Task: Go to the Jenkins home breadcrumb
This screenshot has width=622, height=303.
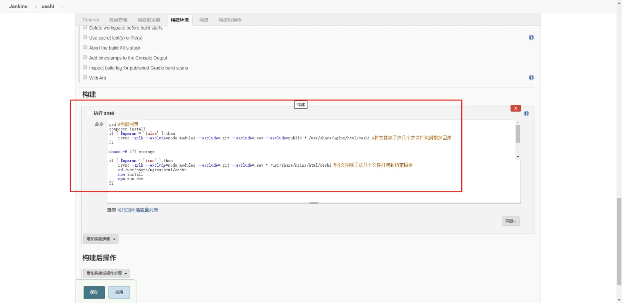Action: click(18, 7)
